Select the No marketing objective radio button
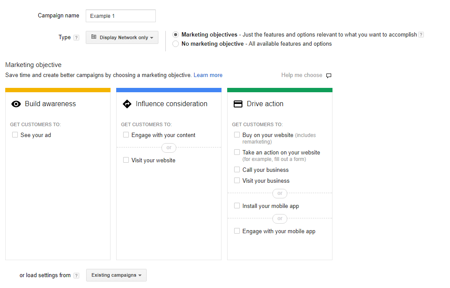Screen dimensions: 450x288 pos(176,44)
